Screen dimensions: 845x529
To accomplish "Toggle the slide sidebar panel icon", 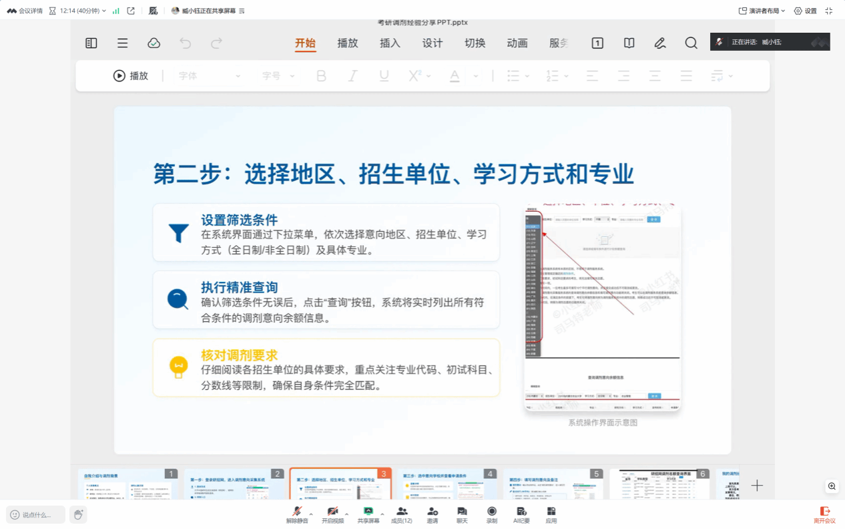I will [x=91, y=43].
